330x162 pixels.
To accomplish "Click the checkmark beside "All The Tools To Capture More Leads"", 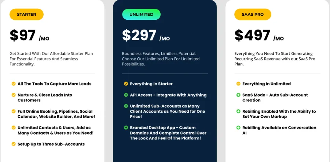I will [14, 84].
